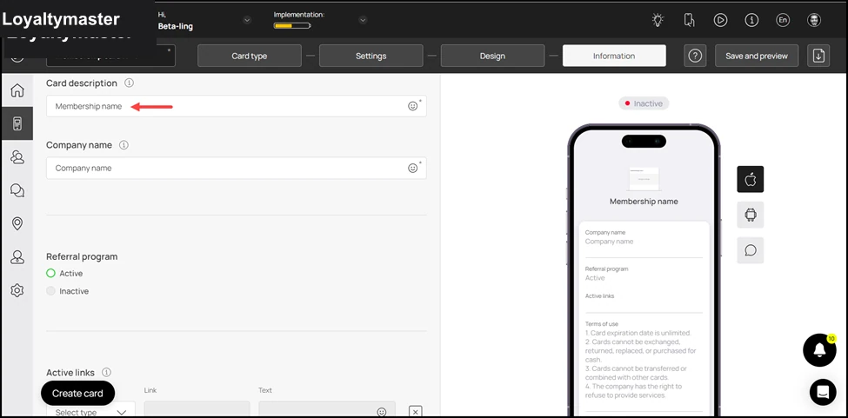Open Settings gear in sidebar
The image size is (848, 418).
17,290
